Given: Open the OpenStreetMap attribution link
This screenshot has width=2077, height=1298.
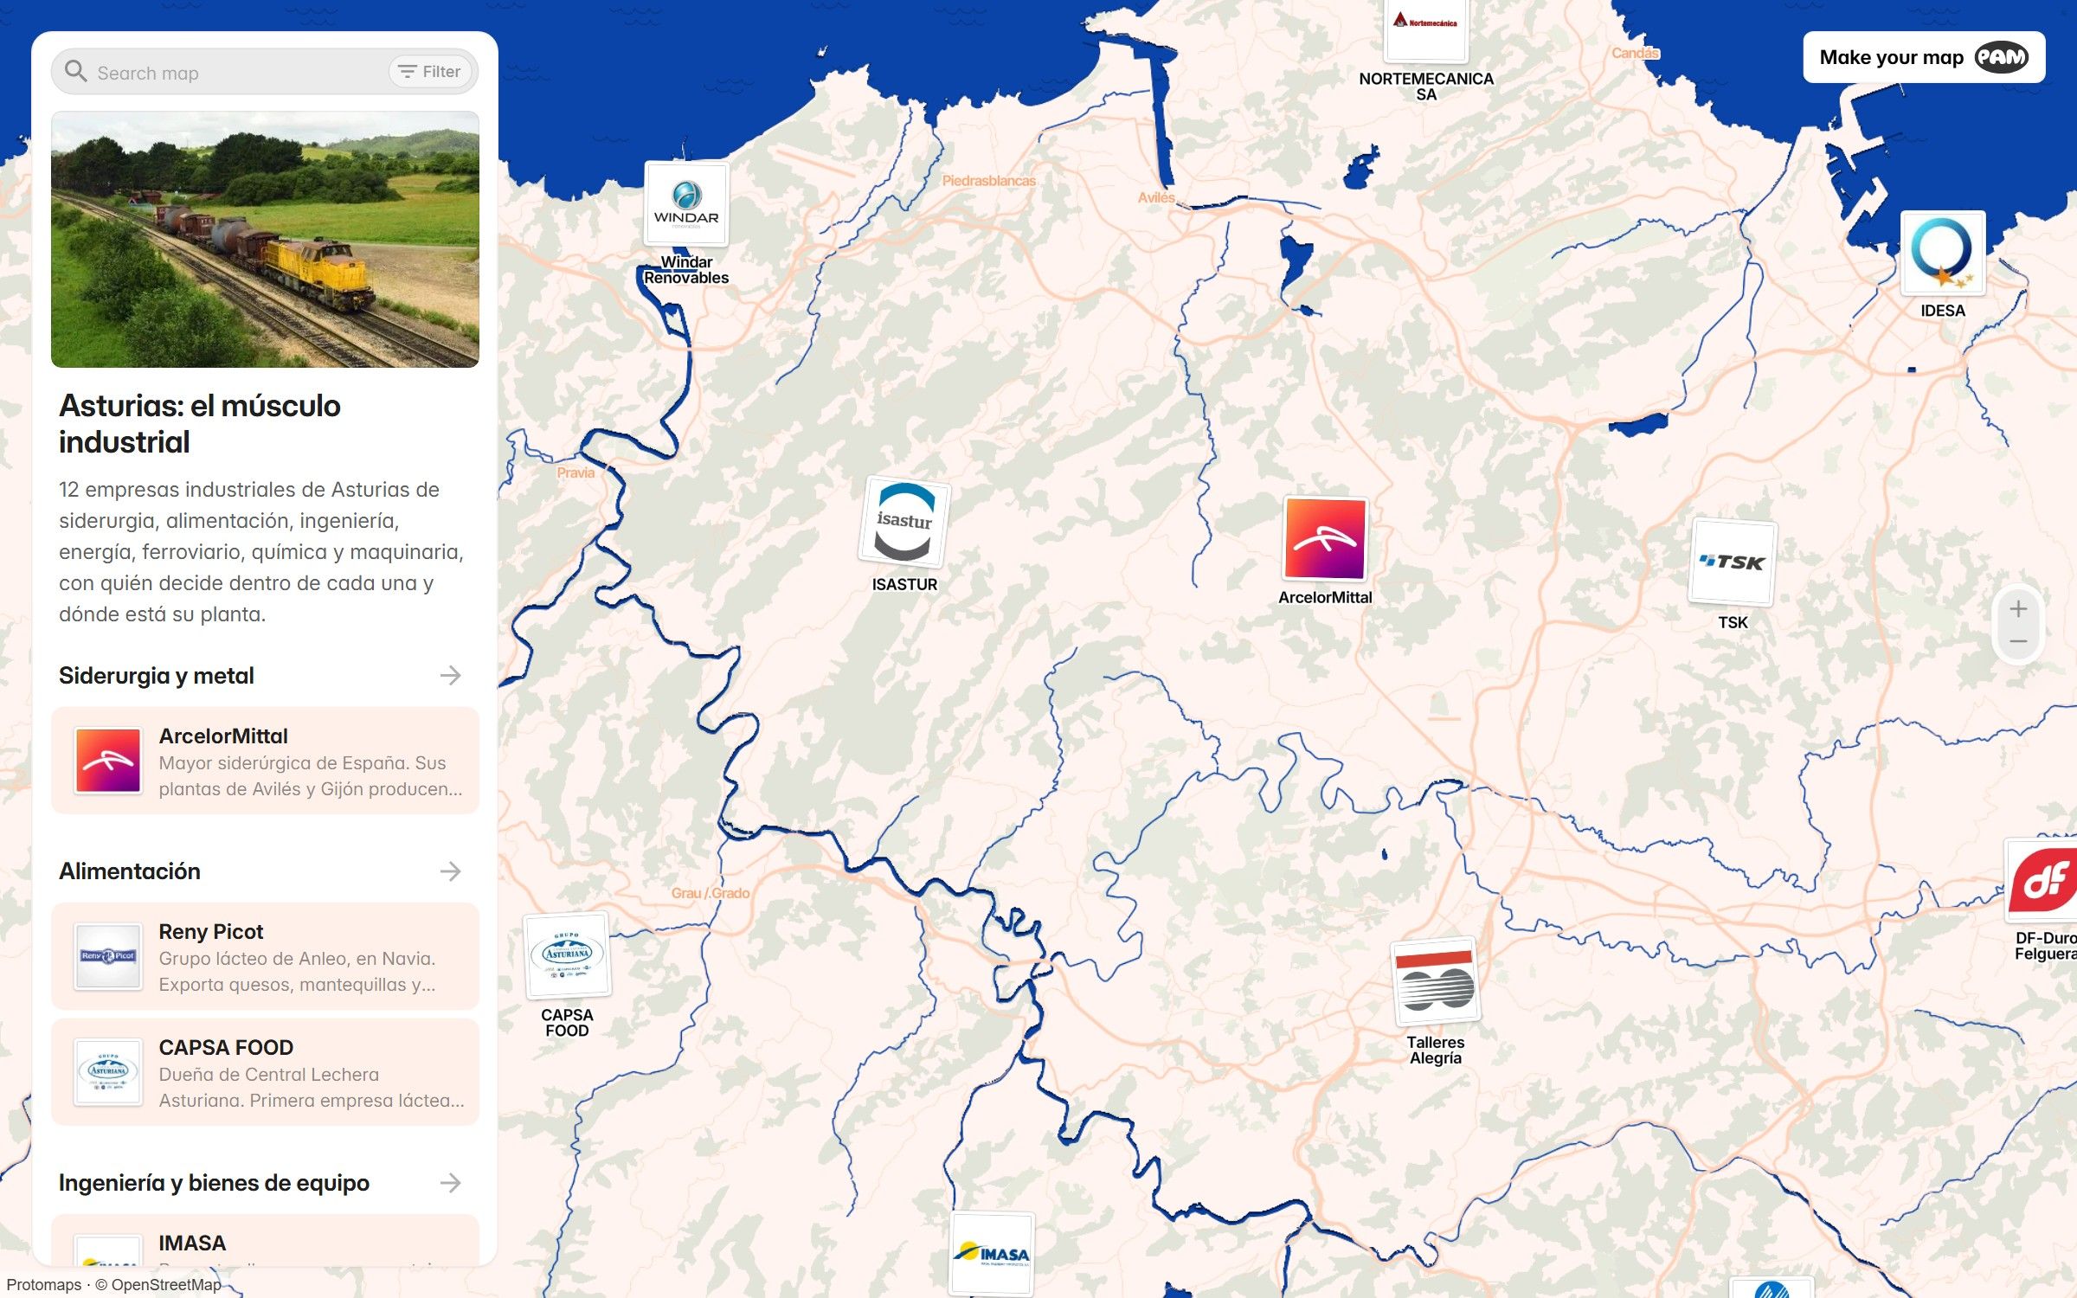Looking at the screenshot, I should point(166,1285).
